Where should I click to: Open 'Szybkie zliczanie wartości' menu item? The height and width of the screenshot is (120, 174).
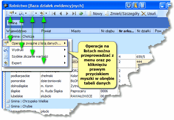click(x=35, y=56)
